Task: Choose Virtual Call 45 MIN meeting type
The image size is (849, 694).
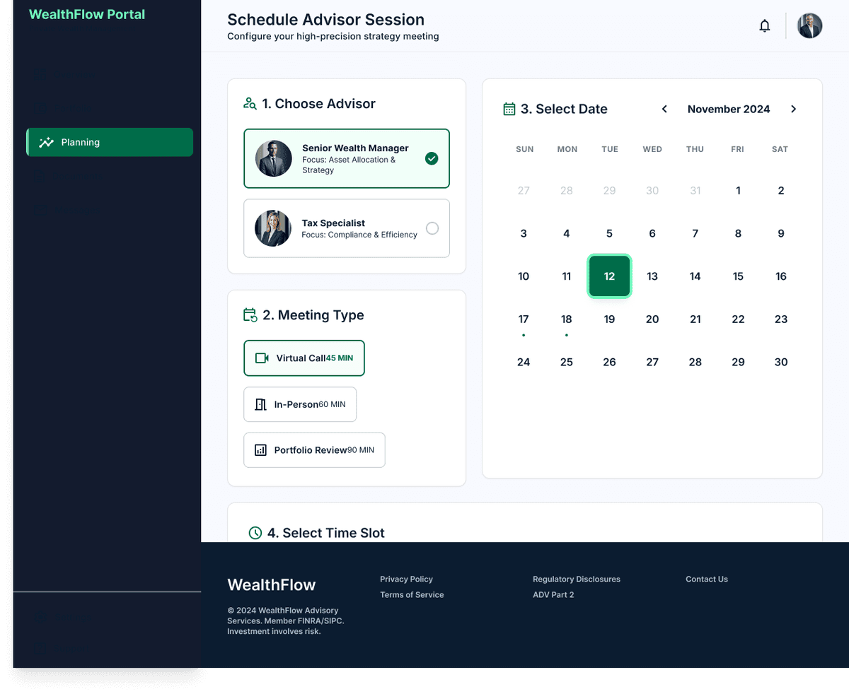Action: click(304, 358)
